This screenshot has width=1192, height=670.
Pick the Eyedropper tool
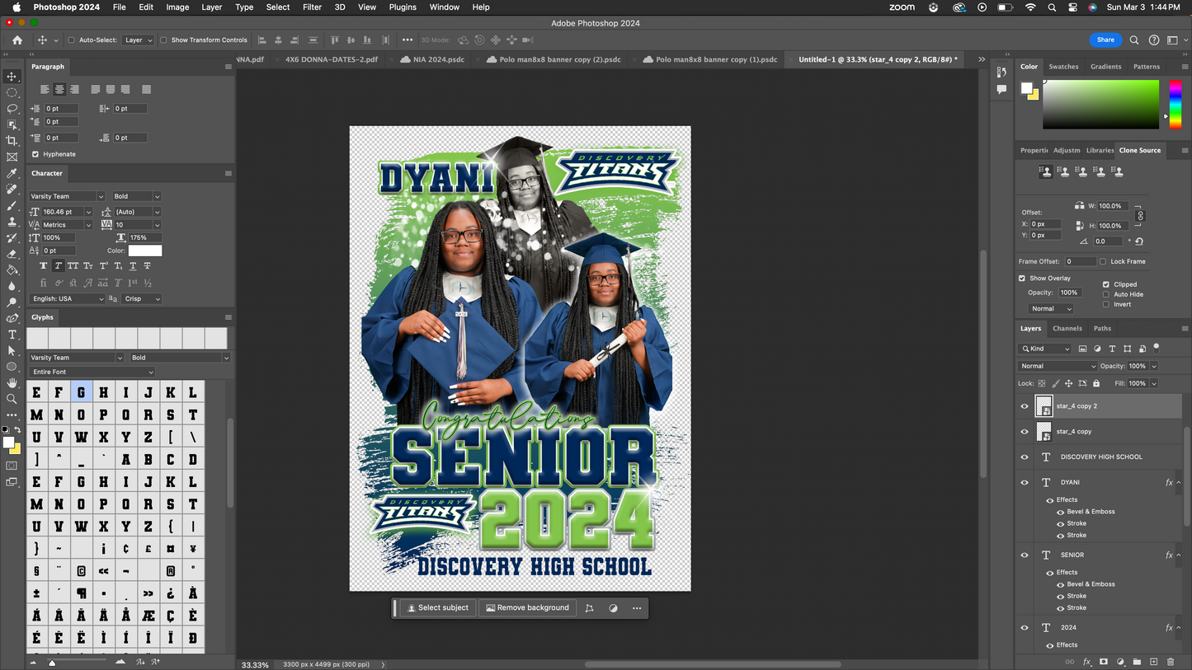tap(12, 173)
